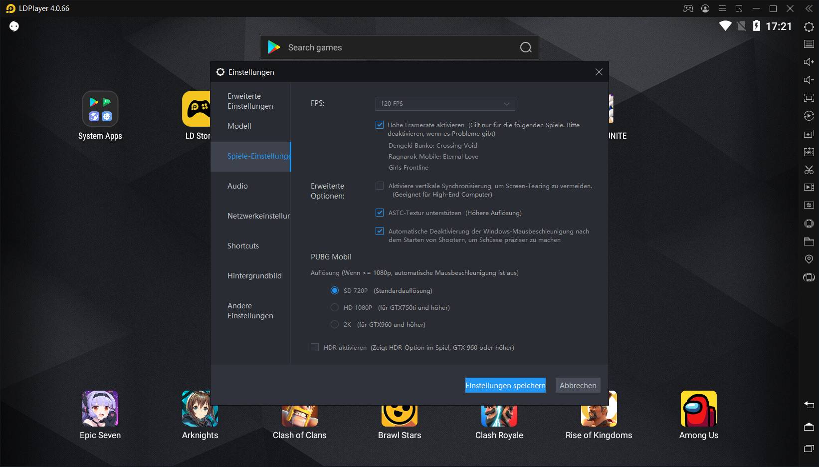
Task: Open keyboard mapping icon in sidebar
Action: tap(809, 44)
